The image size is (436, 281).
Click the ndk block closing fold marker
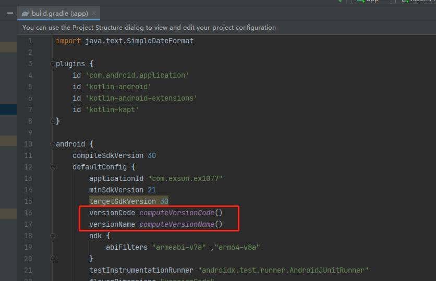point(53,259)
